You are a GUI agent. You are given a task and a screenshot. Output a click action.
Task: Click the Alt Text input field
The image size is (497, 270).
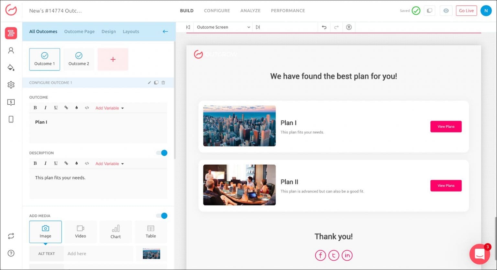click(x=98, y=254)
